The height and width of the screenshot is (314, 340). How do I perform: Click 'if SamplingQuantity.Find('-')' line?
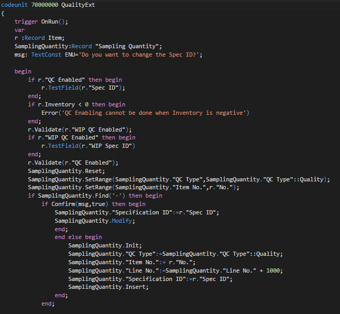pos(95,196)
